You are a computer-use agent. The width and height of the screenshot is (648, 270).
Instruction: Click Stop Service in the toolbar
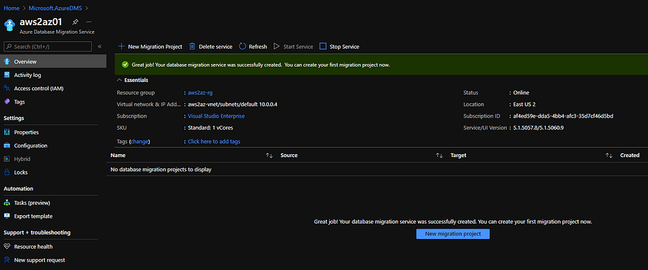[344, 47]
